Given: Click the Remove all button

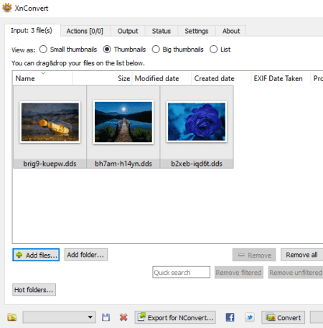Looking at the screenshot, I should coord(301,255).
